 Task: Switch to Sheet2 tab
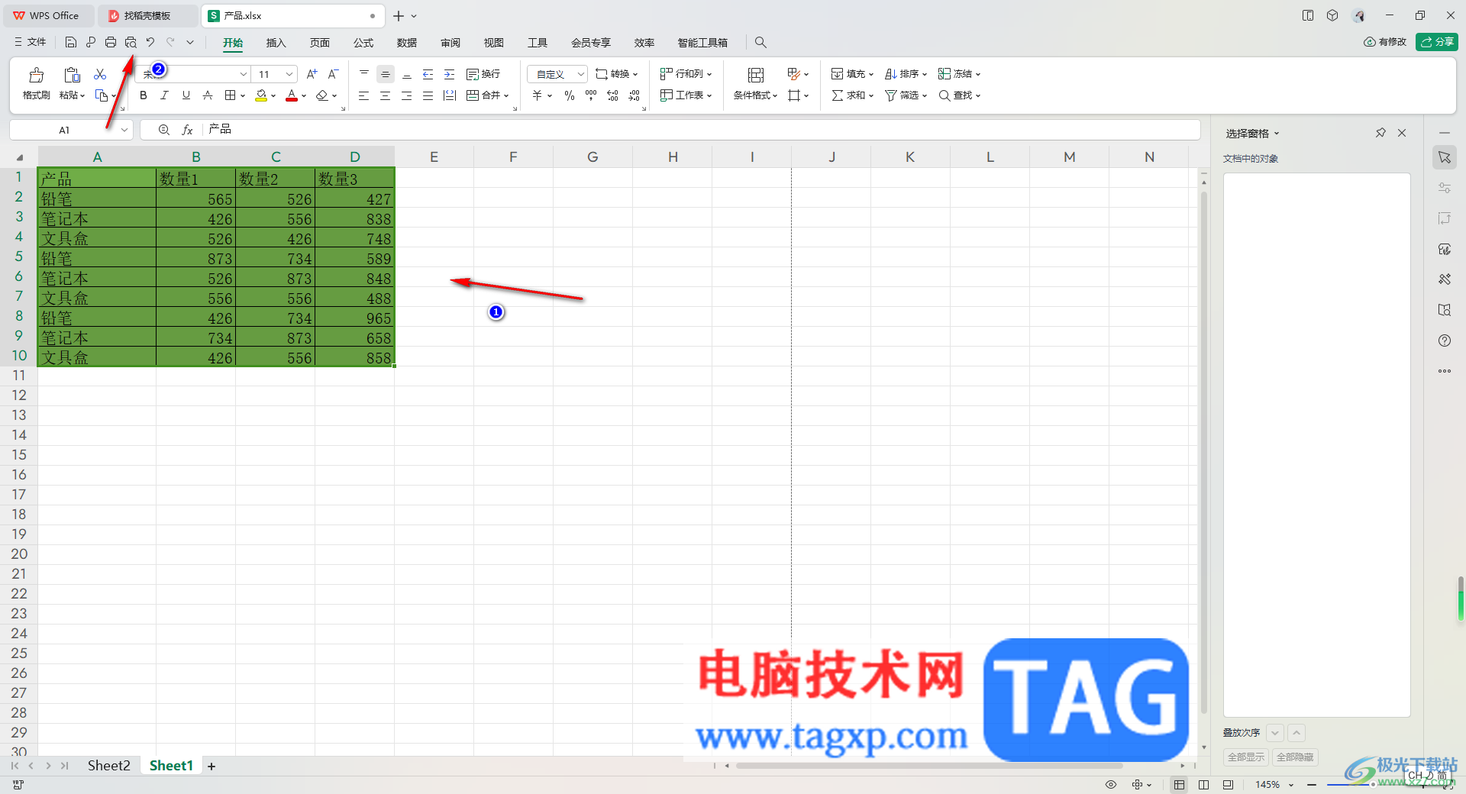(x=109, y=766)
